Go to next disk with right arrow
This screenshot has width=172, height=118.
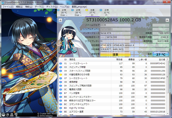pyautogui.click(x=167, y=20)
